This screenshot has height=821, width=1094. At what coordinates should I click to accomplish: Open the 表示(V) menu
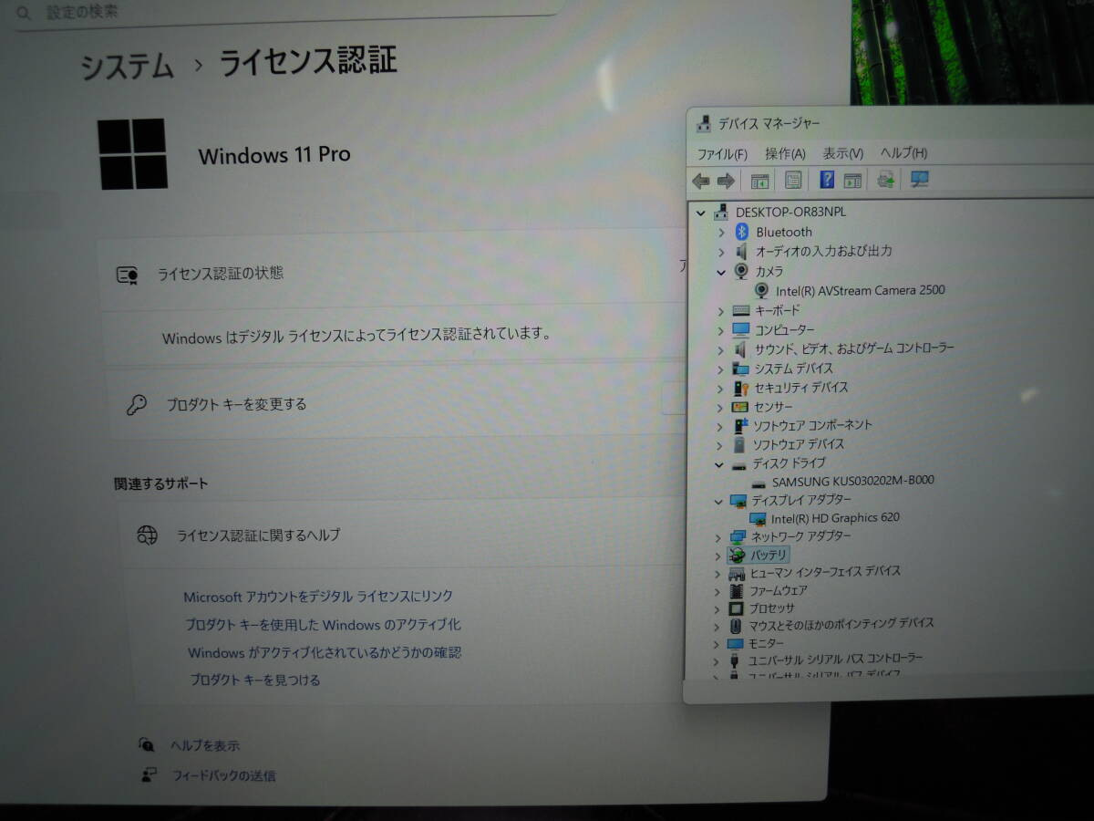pyautogui.click(x=842, y=153)
